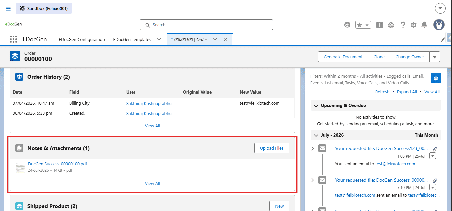Click Expand All in activity timeline
Screen dimensions: 452x211
click(x=407, y=92)
